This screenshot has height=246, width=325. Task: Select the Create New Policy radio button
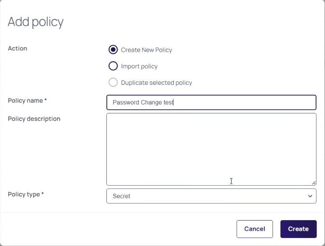(113, 50)
